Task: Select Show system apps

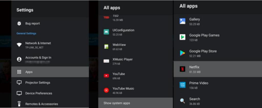Action: point(136,103)
